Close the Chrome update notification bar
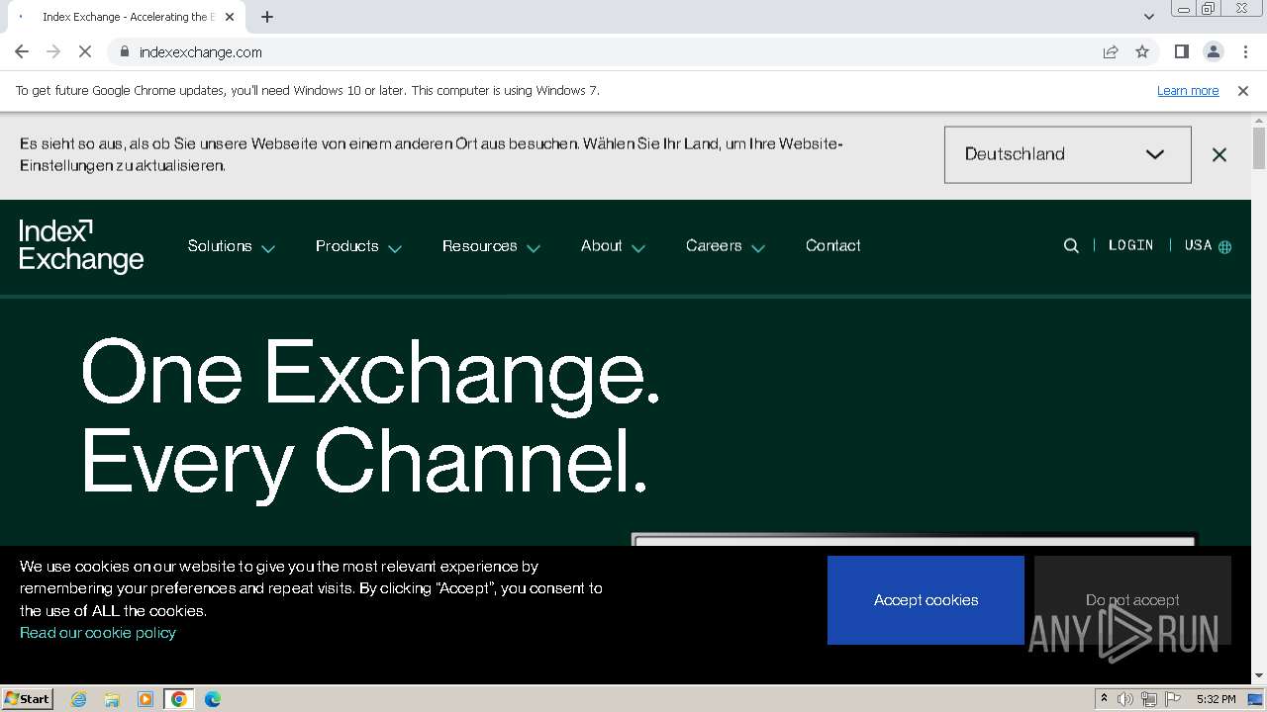1267x712 pixels. [1243, 91]
